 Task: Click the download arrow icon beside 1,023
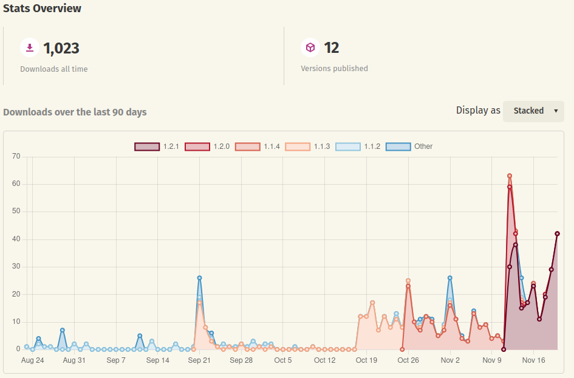pyautogui.click(x=29, y=48)
